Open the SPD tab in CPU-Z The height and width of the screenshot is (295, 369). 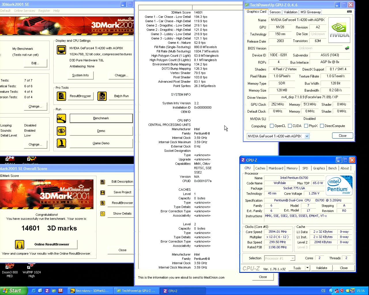point(305,168)
